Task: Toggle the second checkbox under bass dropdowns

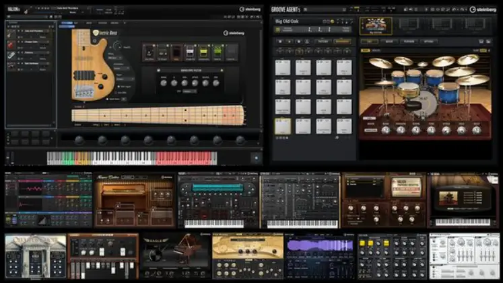Action: coord(116,93)
